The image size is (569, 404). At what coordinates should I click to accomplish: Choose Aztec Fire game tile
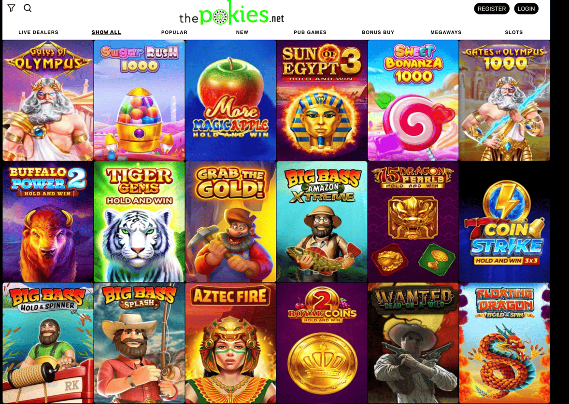tap(230, 343)
